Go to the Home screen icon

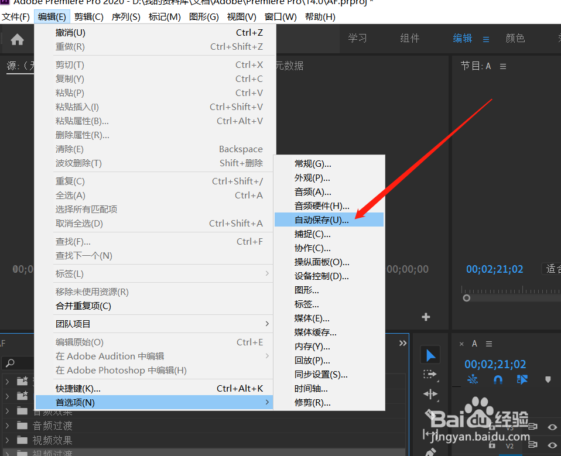[x=17, y=39]
